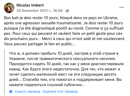Screen dimensions: 130x96
Task: Click the word ковид in the translation
Action: (x=15, y=69)
